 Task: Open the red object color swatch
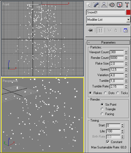click(128, 12)
